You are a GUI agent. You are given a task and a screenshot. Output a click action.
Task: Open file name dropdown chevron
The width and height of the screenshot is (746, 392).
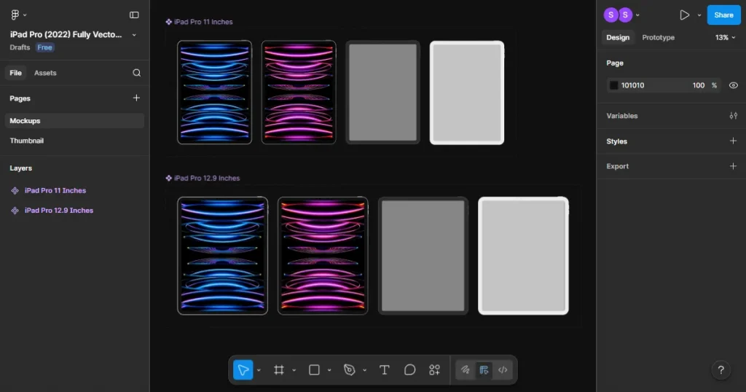point(134,35)
